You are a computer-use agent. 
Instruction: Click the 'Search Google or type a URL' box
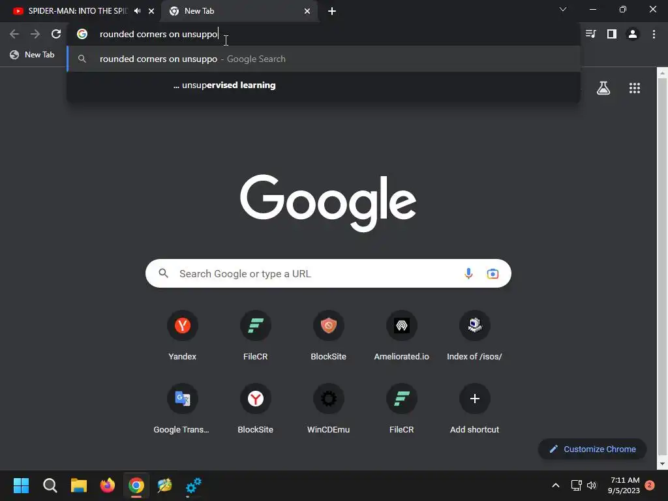(328, 273)
